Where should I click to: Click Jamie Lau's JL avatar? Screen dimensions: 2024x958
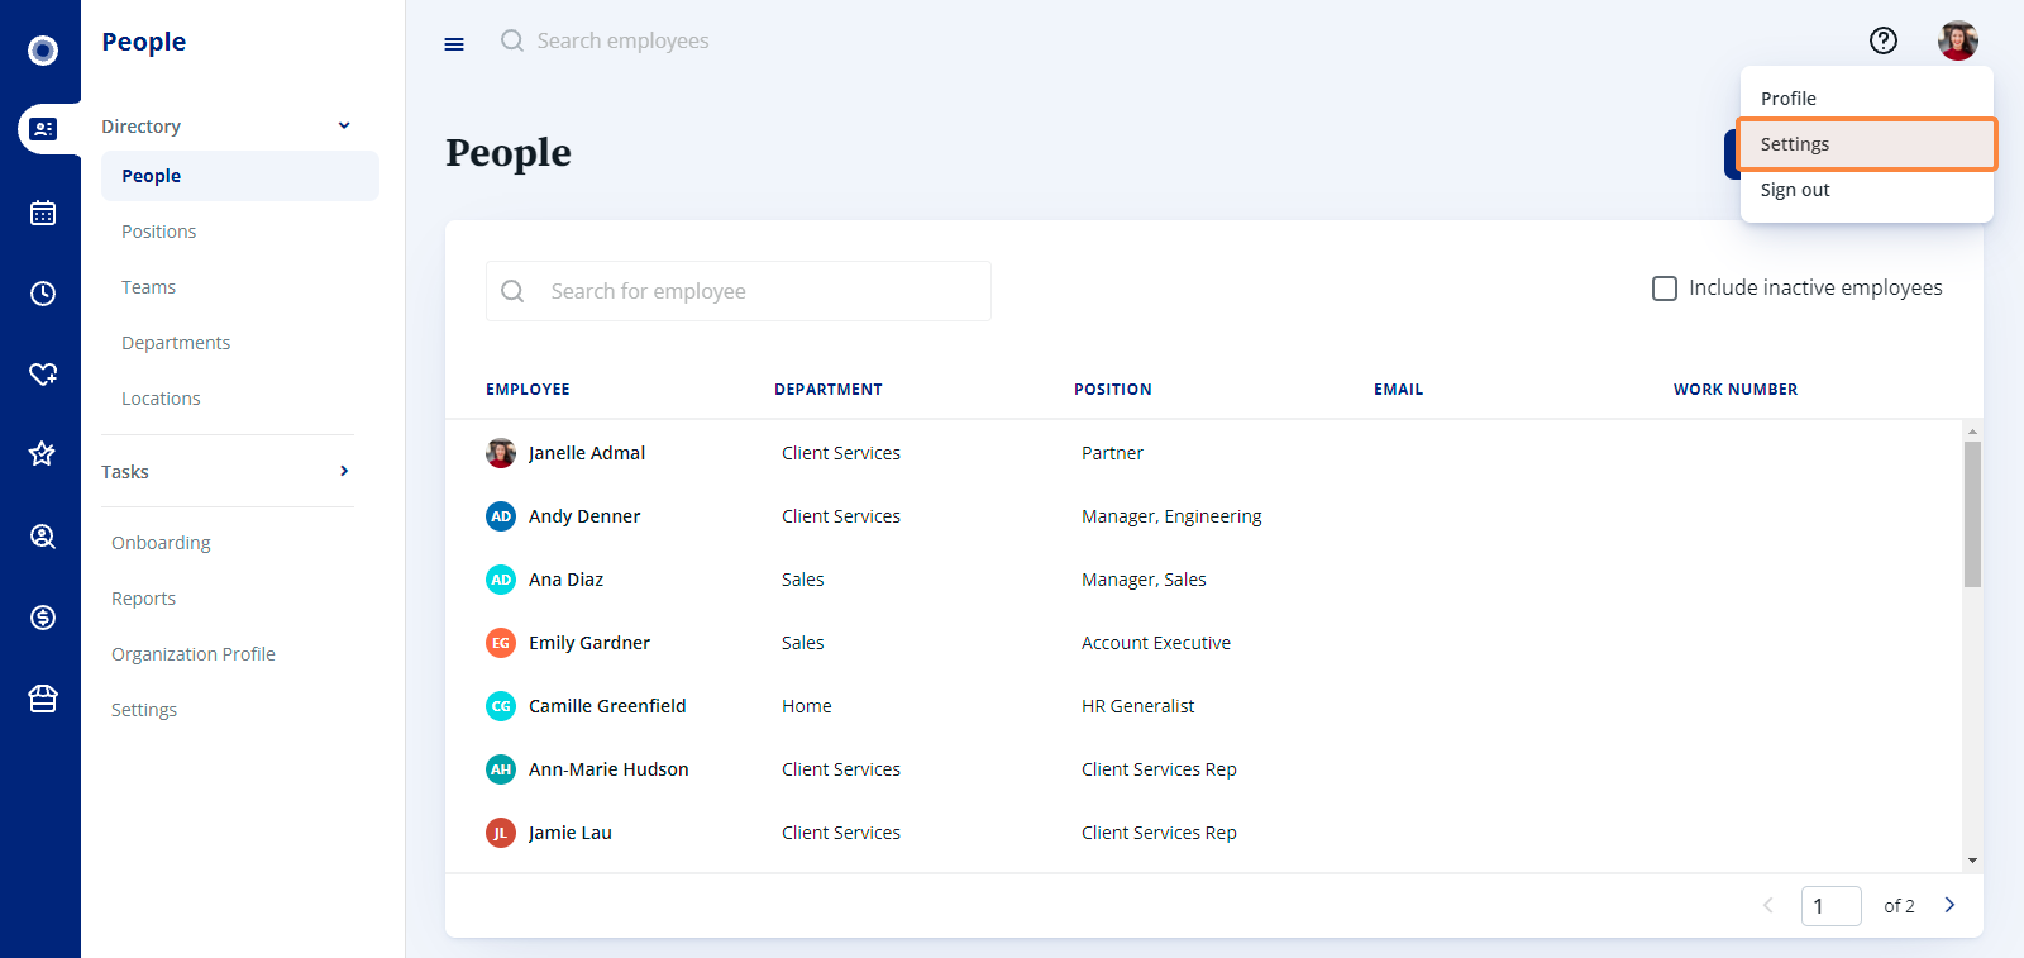point(500,832)
